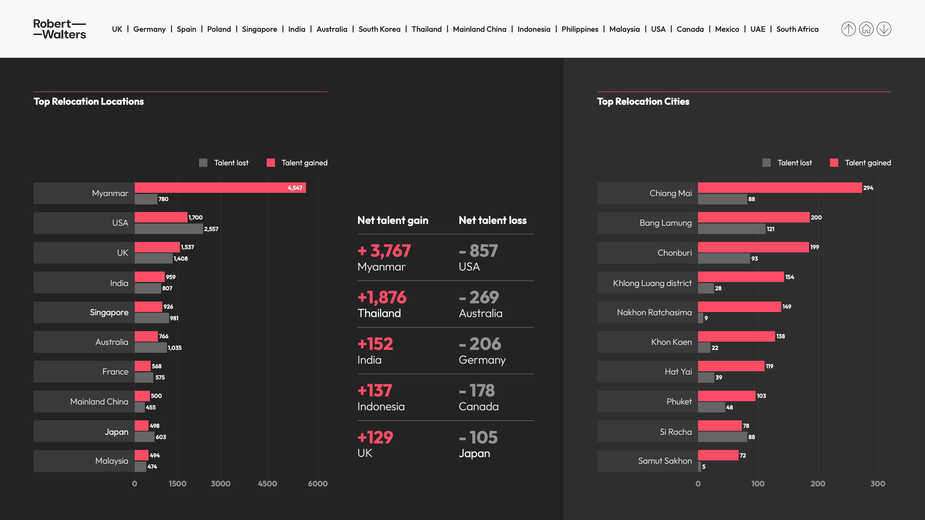Click the up arrow navigation icon
Viewport: 925px width, 520px height.
[848, 29]
